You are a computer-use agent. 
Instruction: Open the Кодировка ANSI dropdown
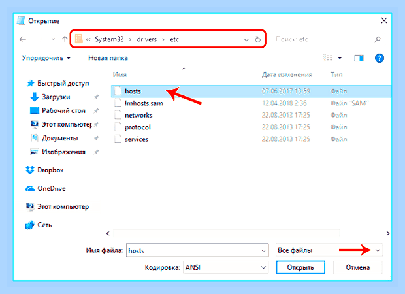(226, 267)
